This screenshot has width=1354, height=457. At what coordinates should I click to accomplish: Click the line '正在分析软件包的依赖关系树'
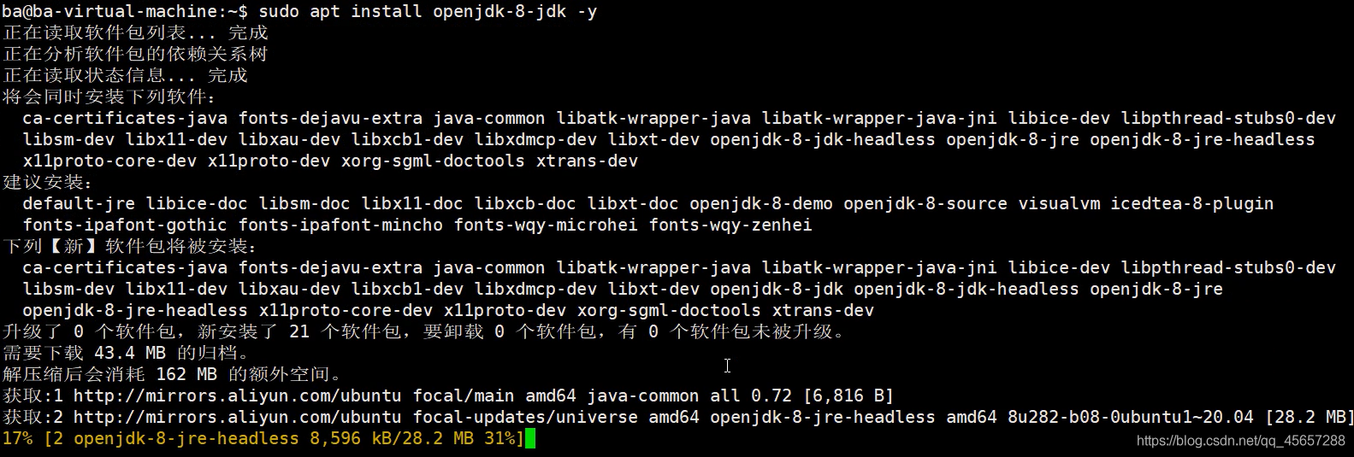tap(135, 54)
